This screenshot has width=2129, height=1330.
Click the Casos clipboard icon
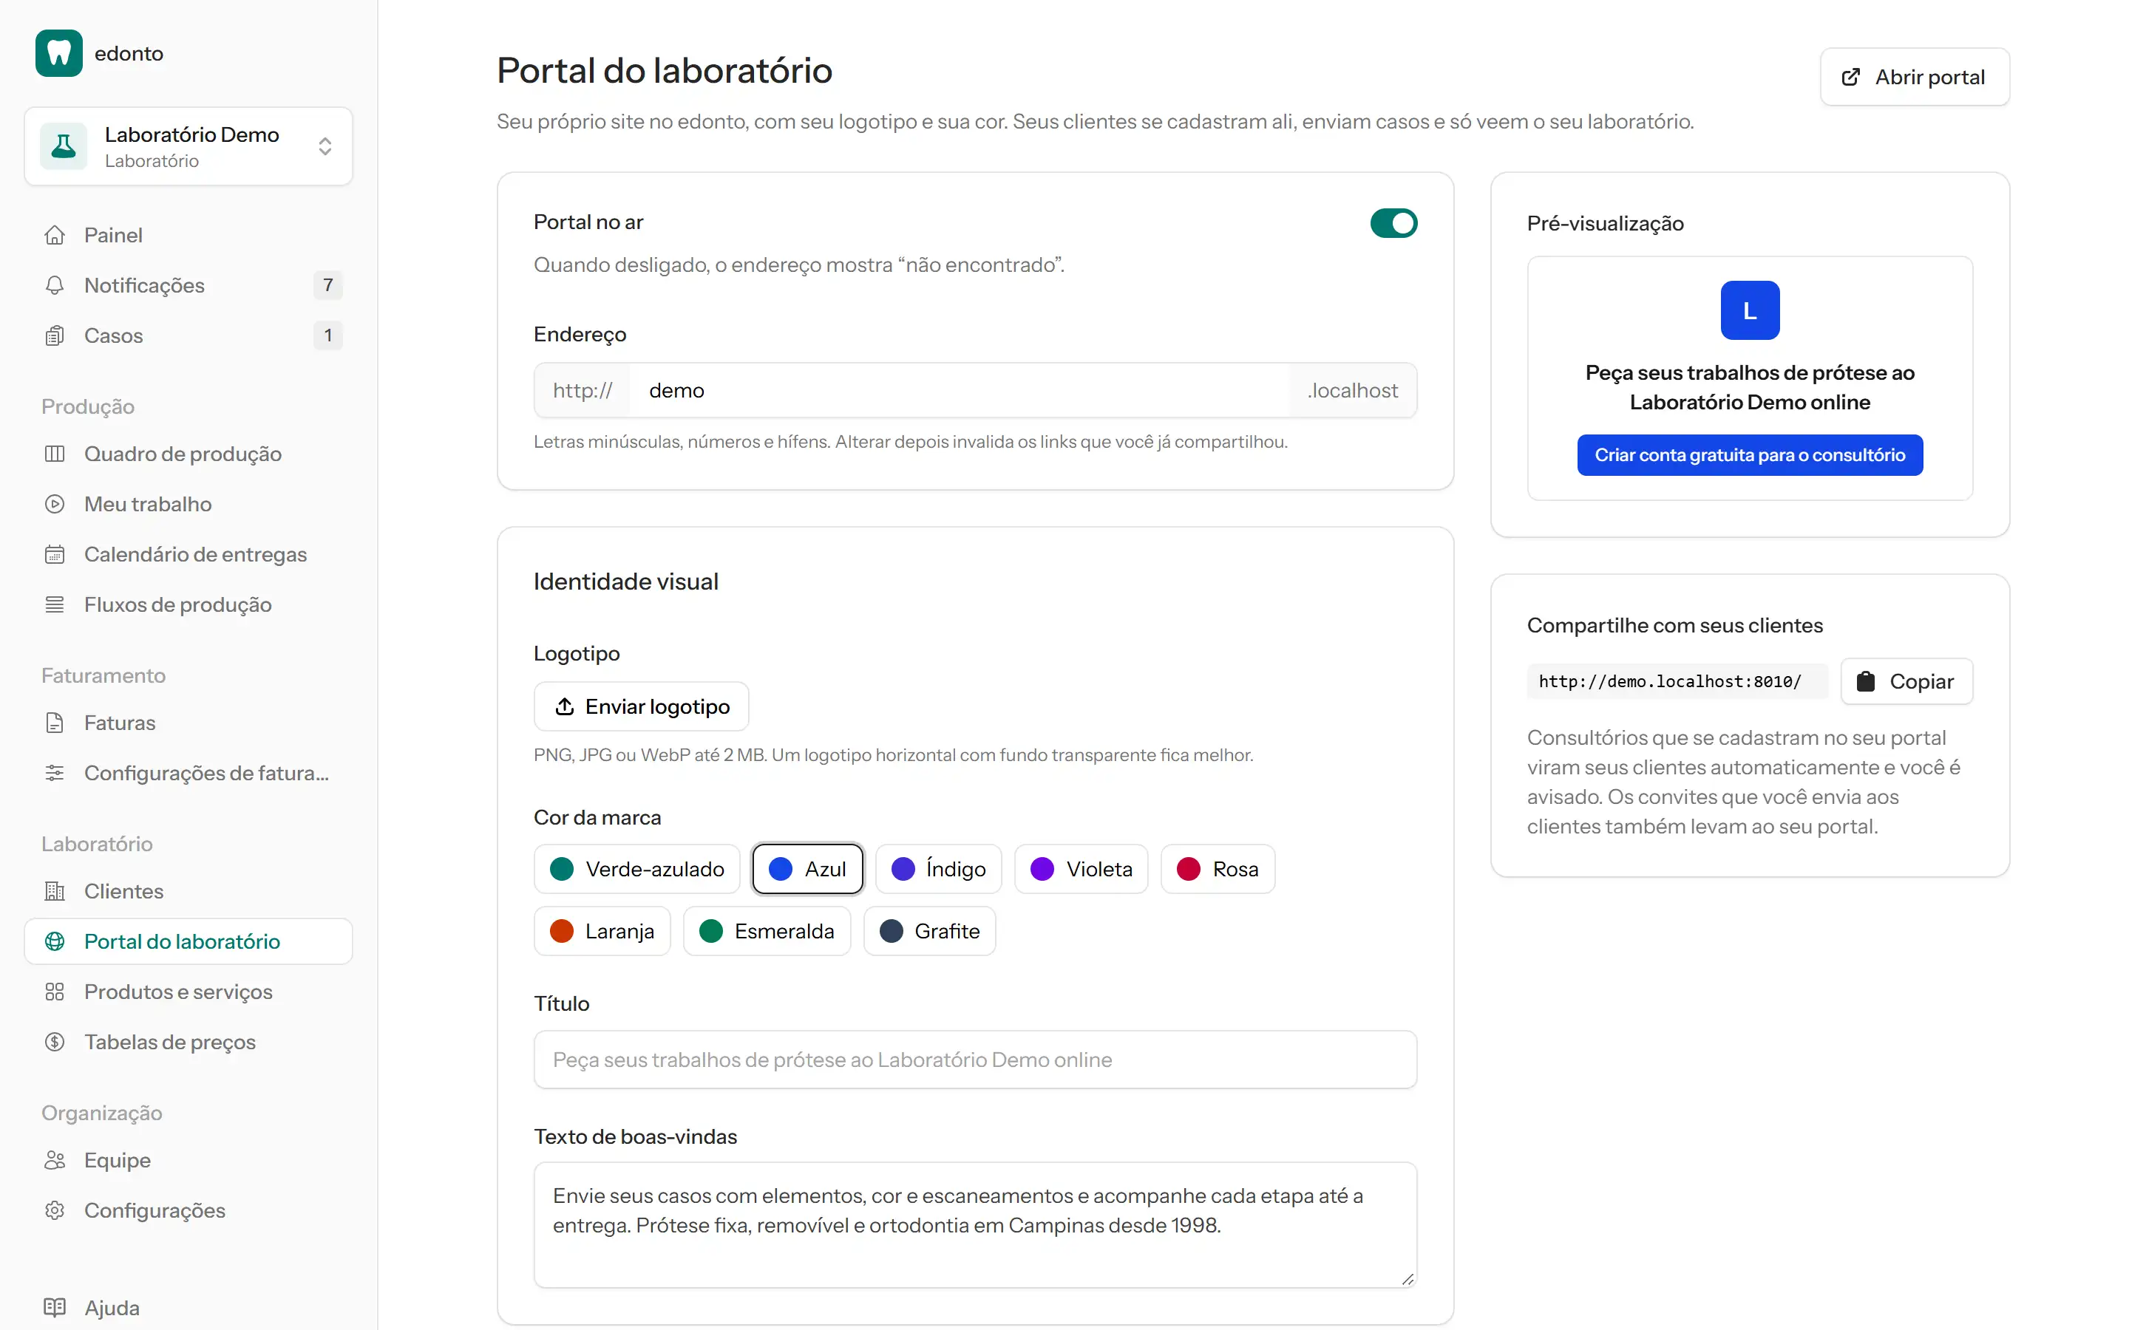tap(55, 335)
